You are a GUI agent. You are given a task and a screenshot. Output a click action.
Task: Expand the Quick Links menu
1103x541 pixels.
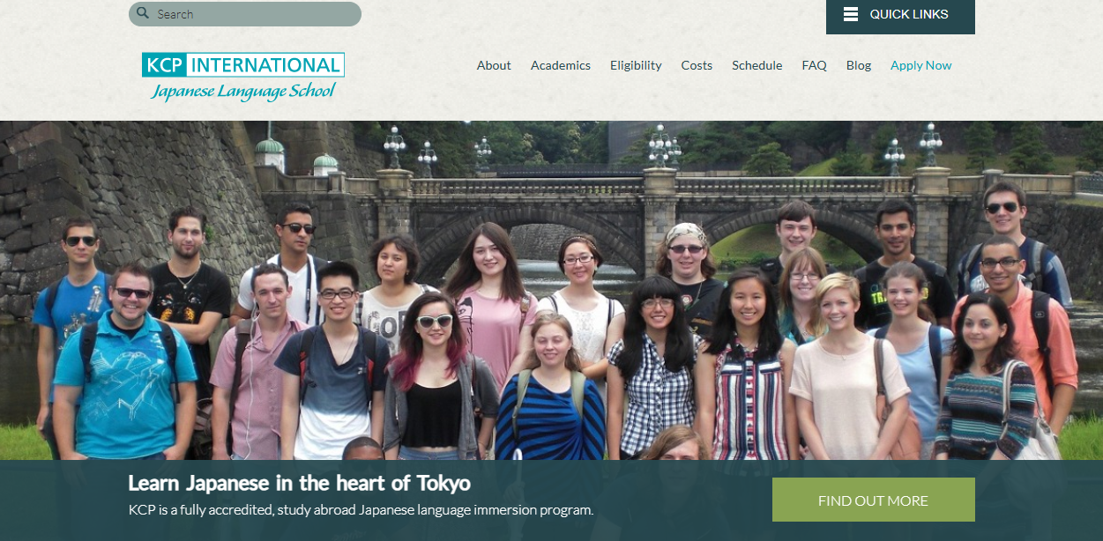pos(900,17)
